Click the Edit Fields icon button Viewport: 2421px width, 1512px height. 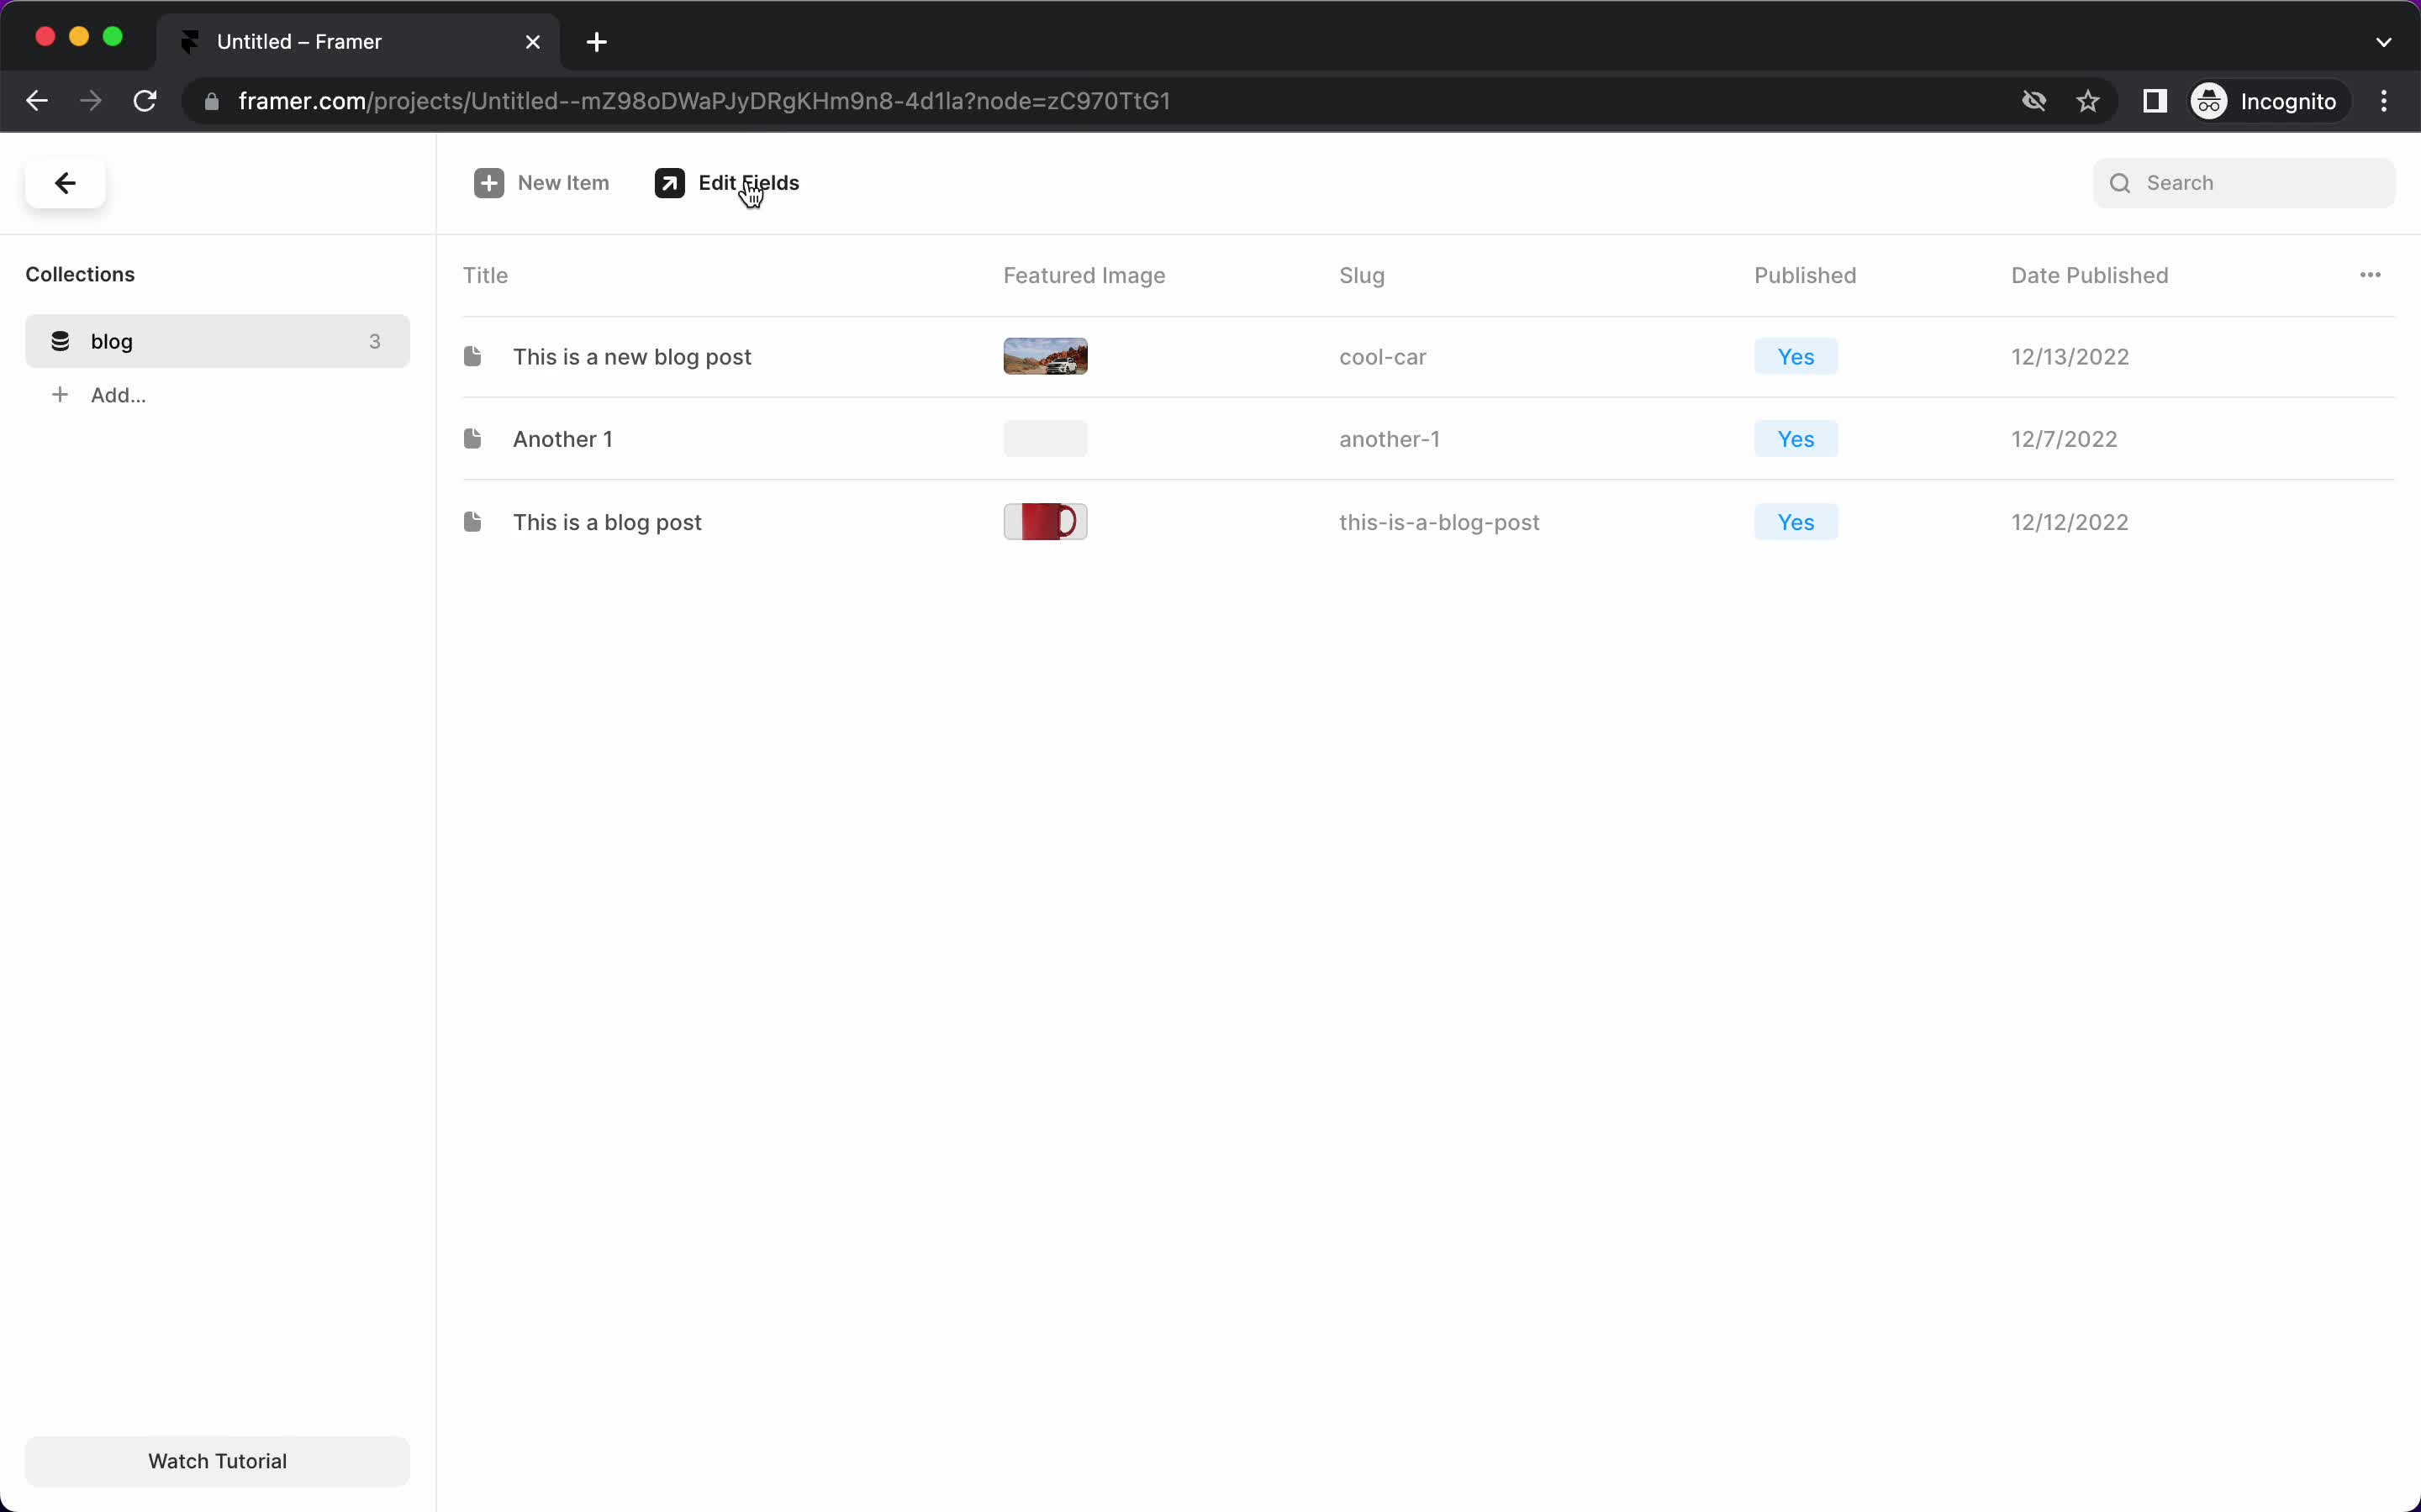tap(671, 183)
